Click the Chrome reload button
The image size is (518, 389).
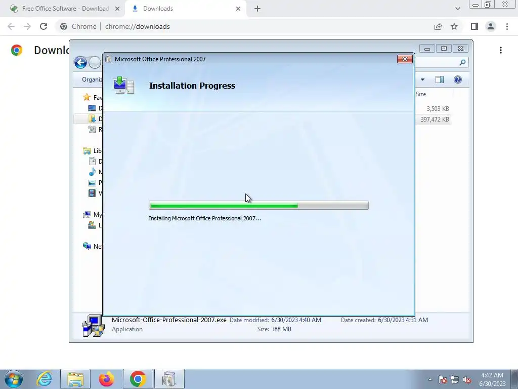coord(44,26)
